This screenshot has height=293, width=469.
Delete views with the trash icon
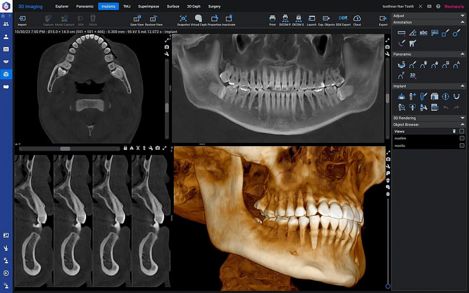click(x=454, y=131)
